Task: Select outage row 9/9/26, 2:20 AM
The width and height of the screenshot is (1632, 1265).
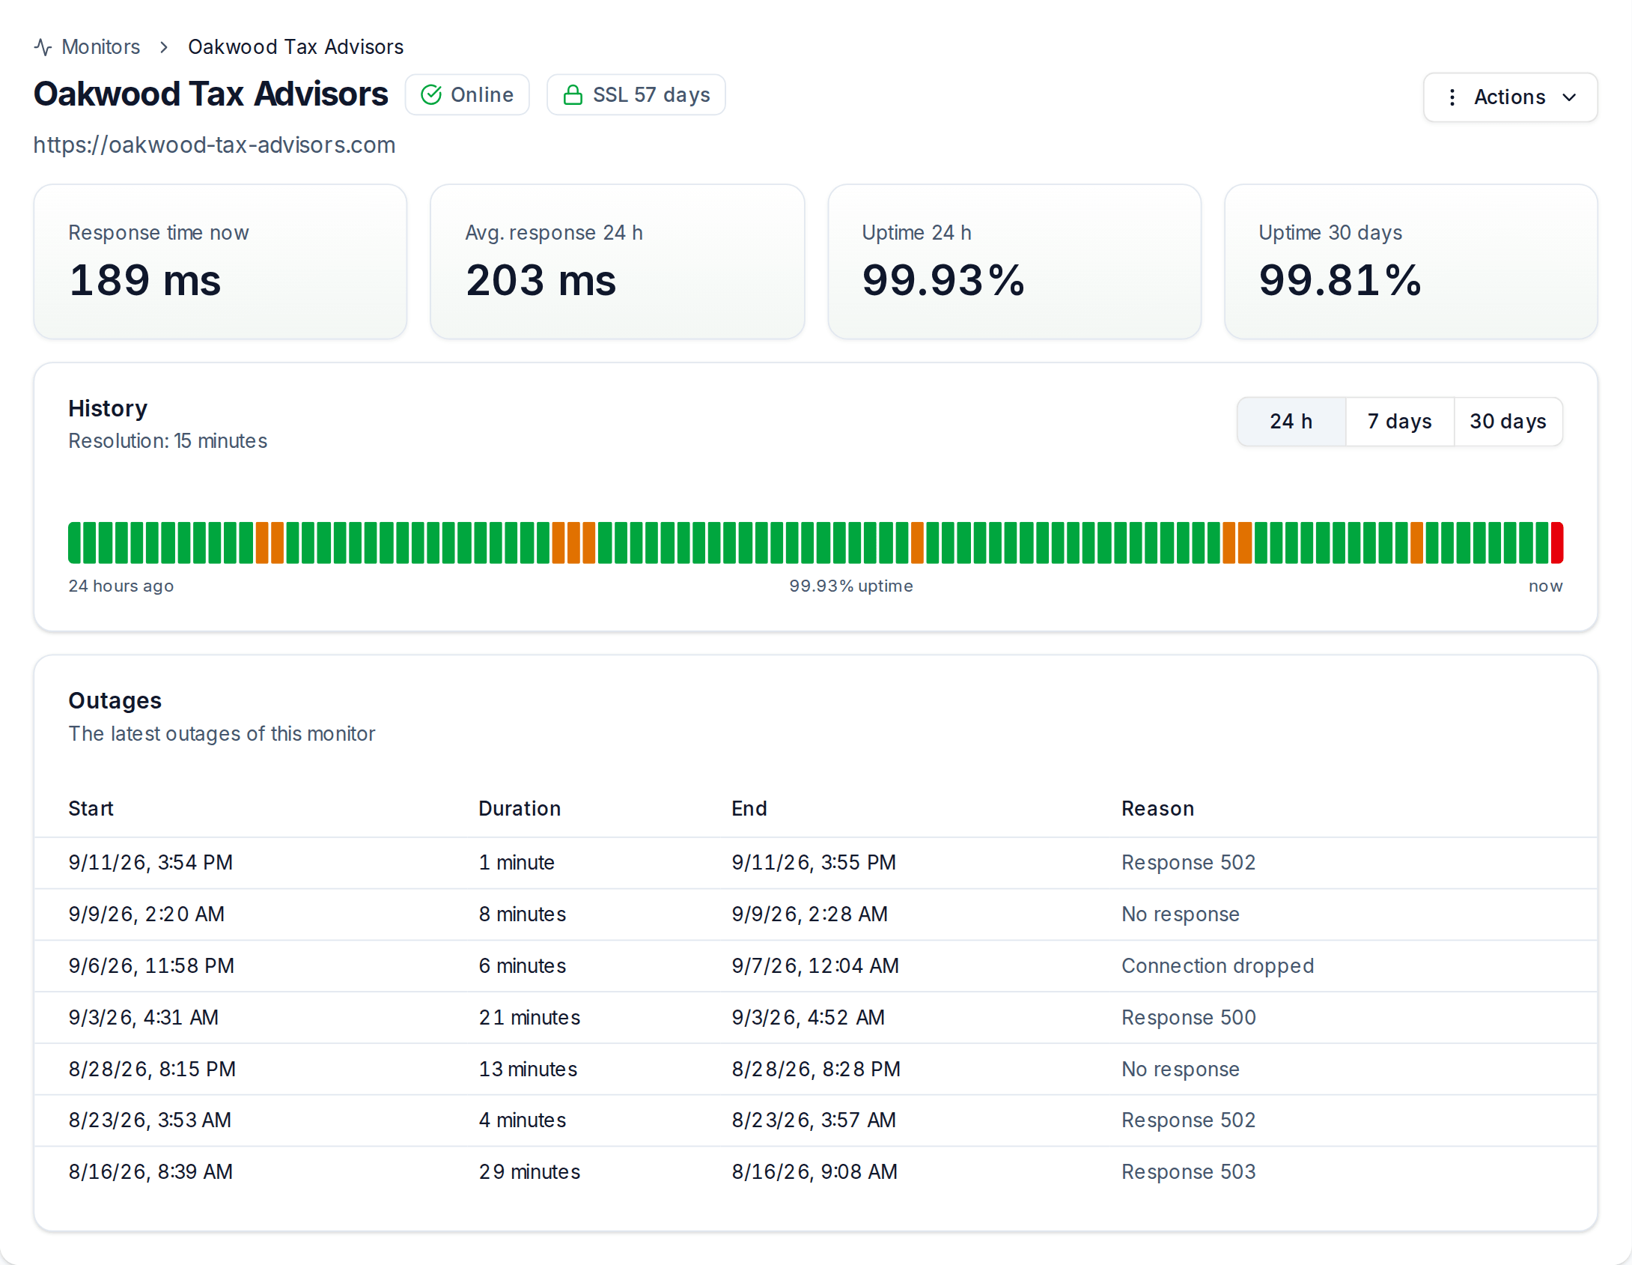Action: coord(815,914)
